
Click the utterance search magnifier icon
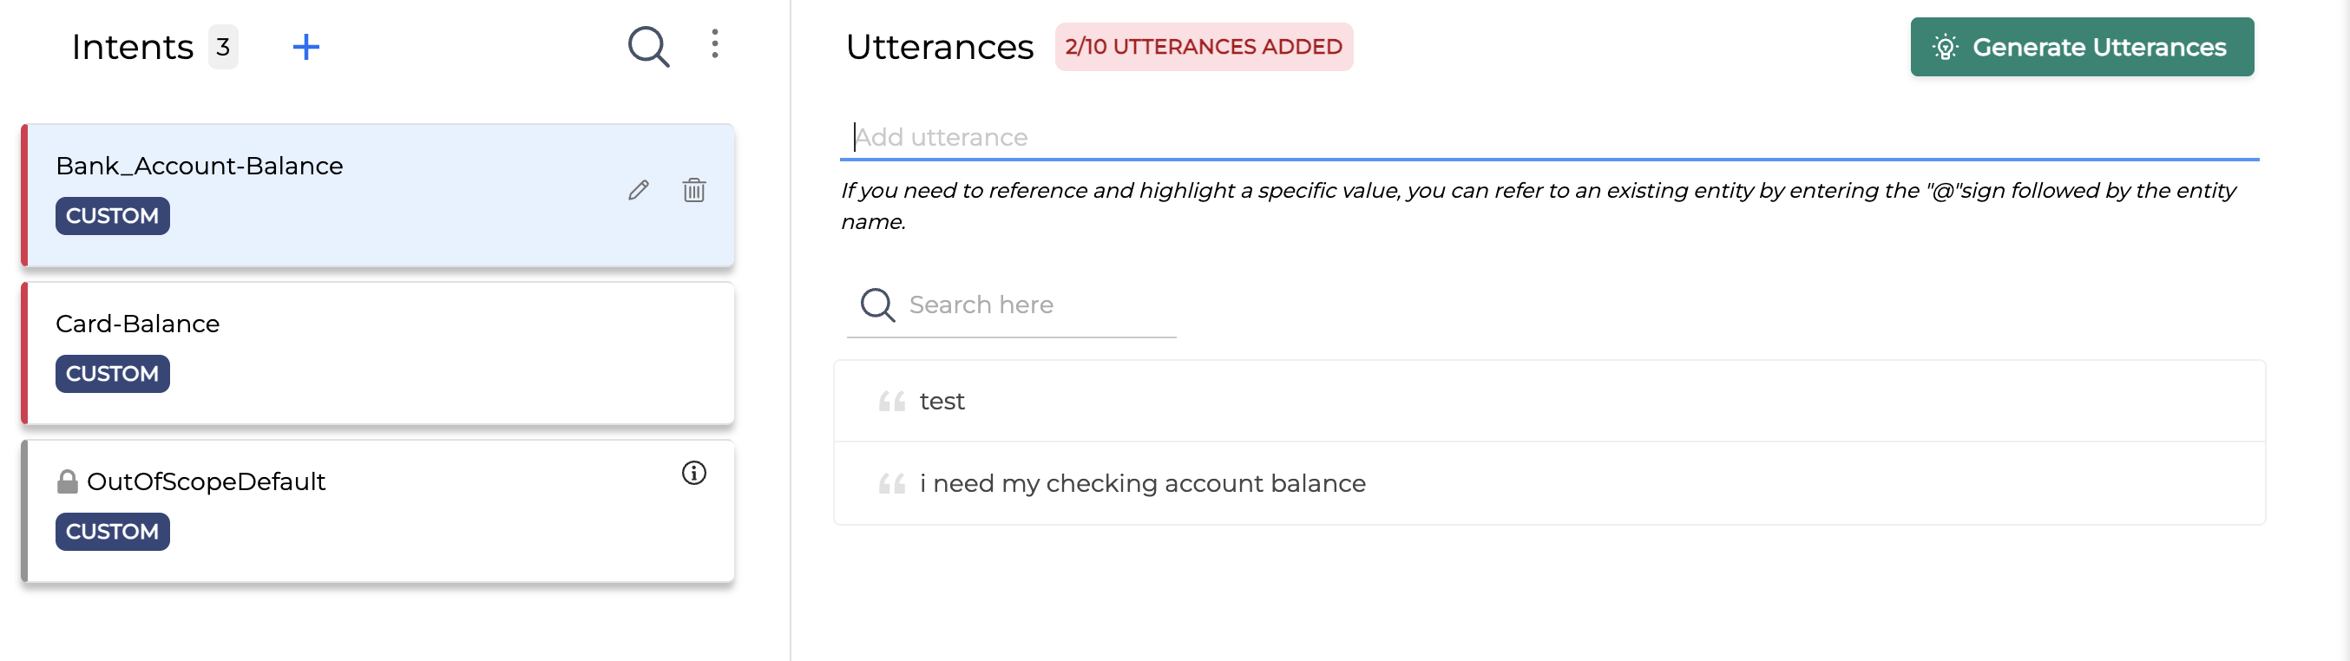tap(877, 304)
